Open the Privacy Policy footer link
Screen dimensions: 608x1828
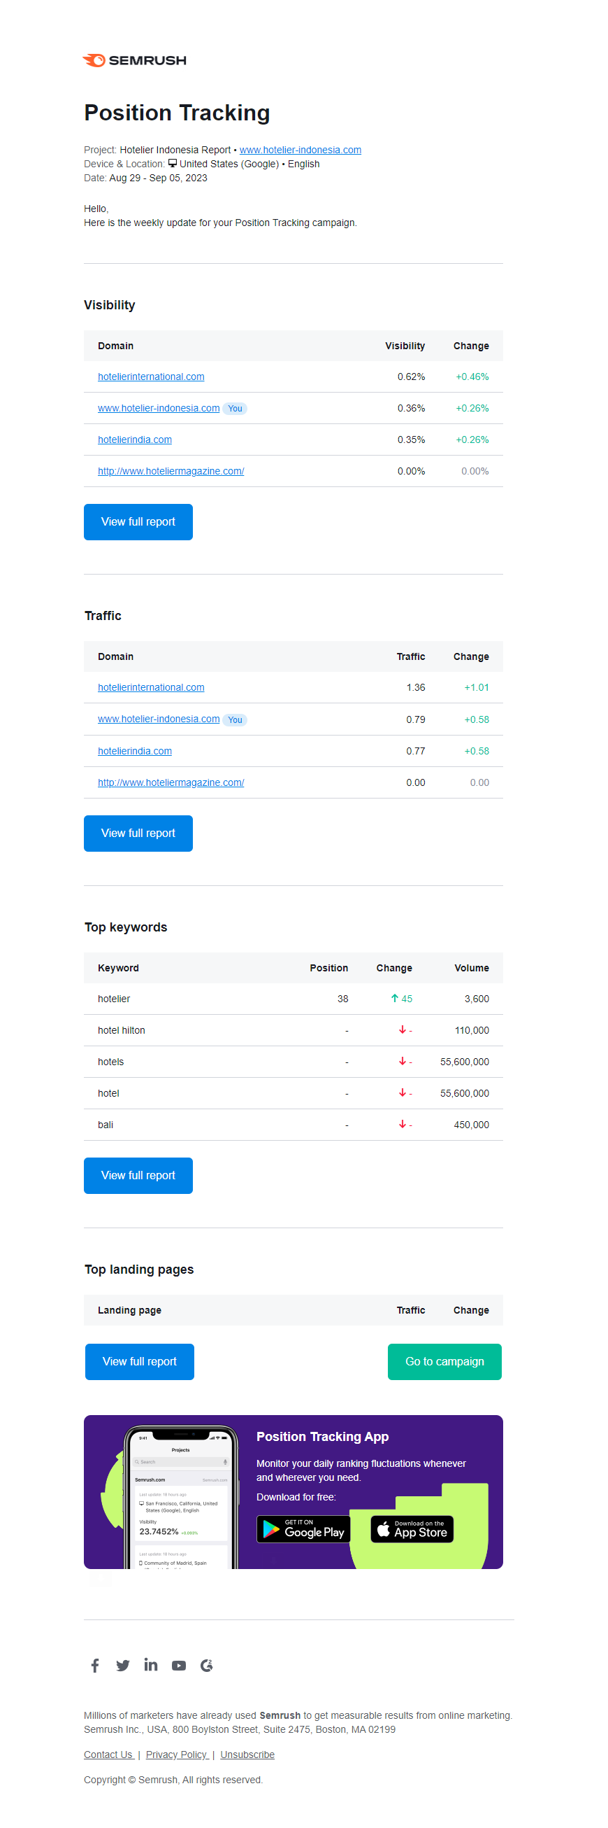click(x=177, y=1755)
